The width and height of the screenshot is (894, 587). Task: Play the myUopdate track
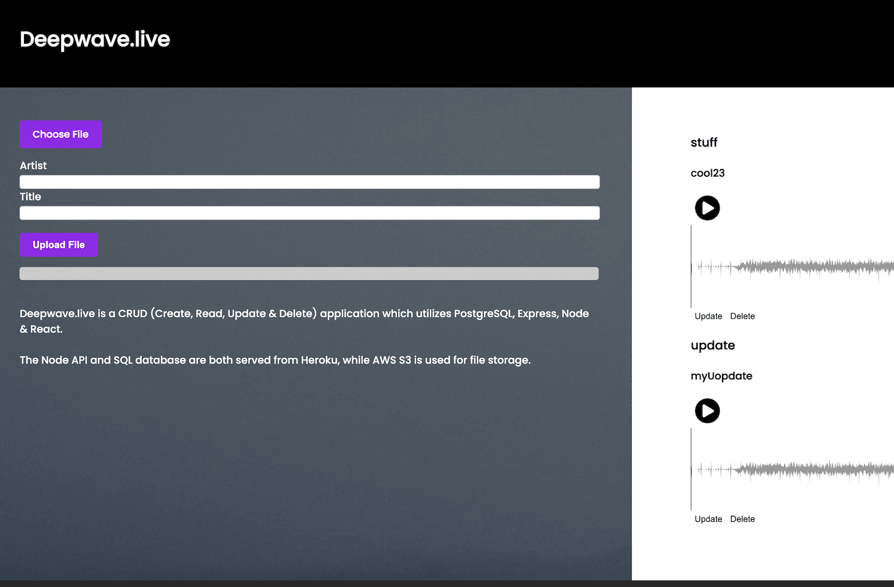707,411
